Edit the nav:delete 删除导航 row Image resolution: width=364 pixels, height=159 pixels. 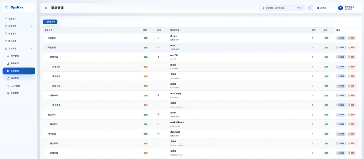(341, 86)
